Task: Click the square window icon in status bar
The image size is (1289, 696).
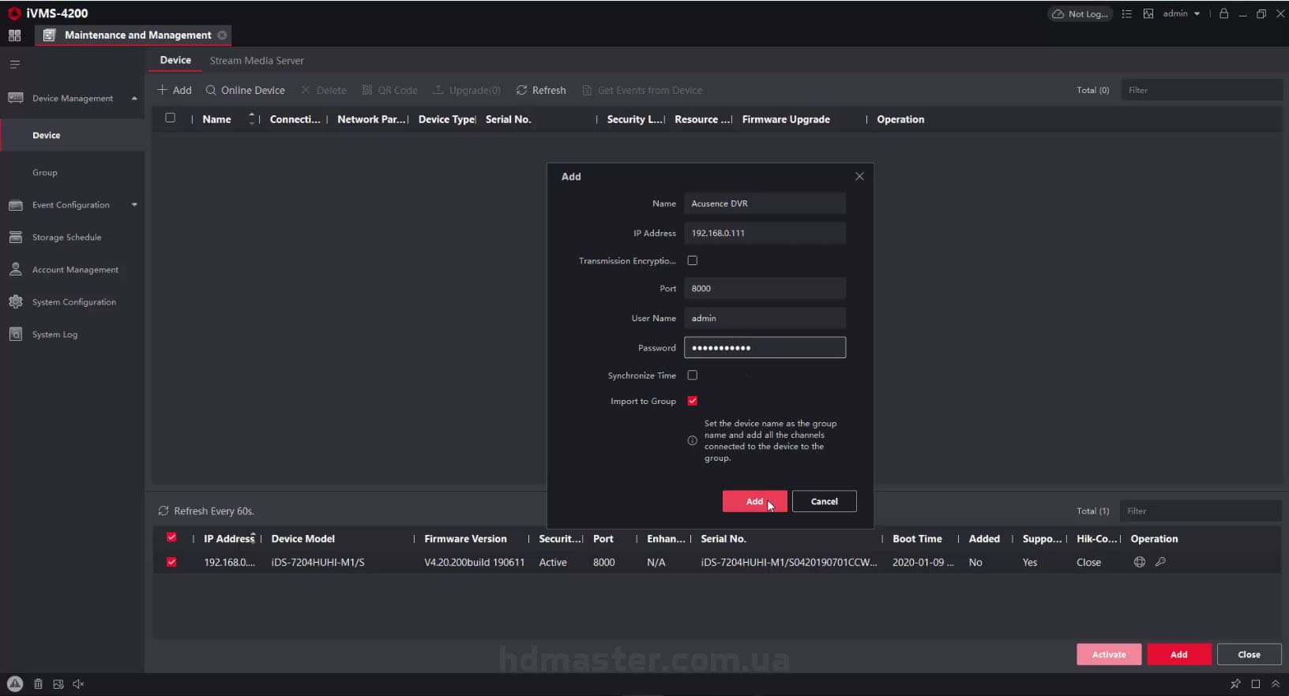Action: [x=1256, y=684]
